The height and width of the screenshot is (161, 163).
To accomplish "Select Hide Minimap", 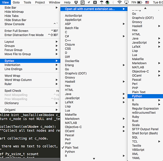I will (14, 12).
